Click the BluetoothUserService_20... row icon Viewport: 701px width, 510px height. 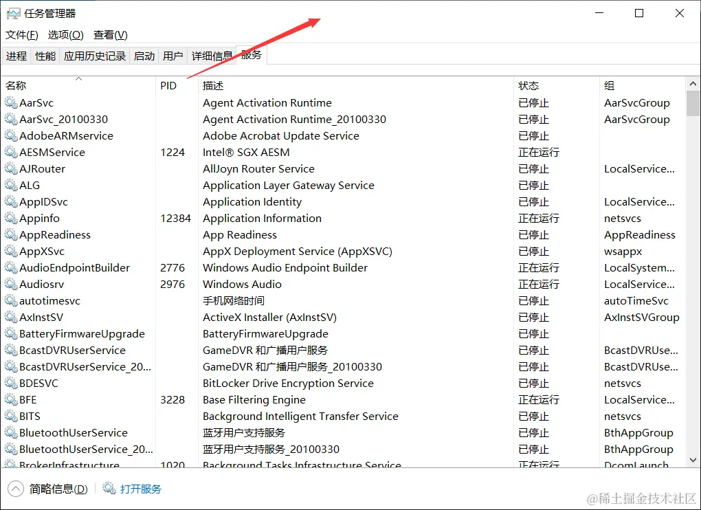tap(11, 450)
